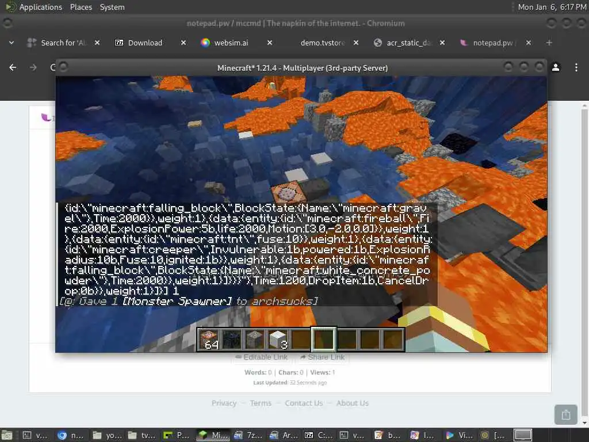Open the '7z...' taskbar item
This screenshot has width=589, height=442.
click(247, 435)
